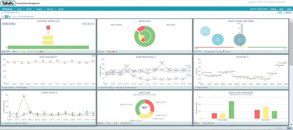Screen dimensions: 293x130
Task: Click the 174 (29) Mar'22 data label
Action: tap(126, 65)
